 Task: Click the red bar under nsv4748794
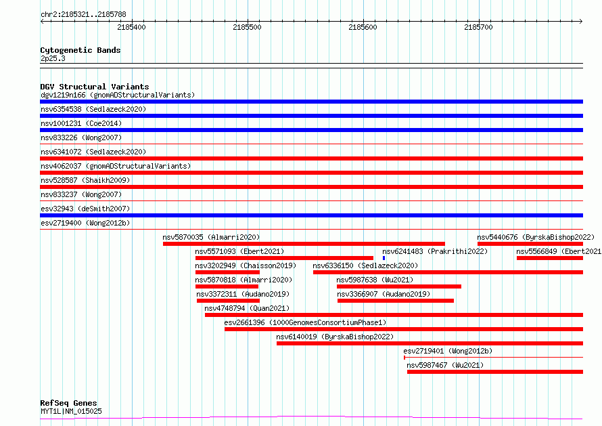click(394, 315)
